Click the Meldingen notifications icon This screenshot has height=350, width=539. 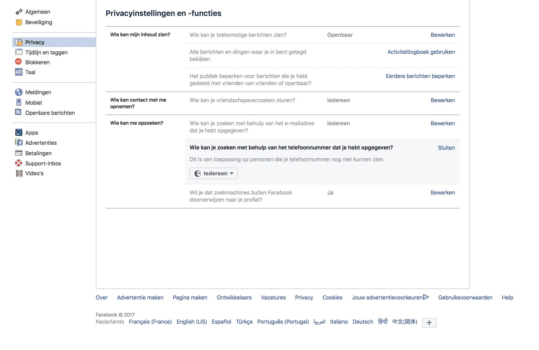(x=19, y=92)
